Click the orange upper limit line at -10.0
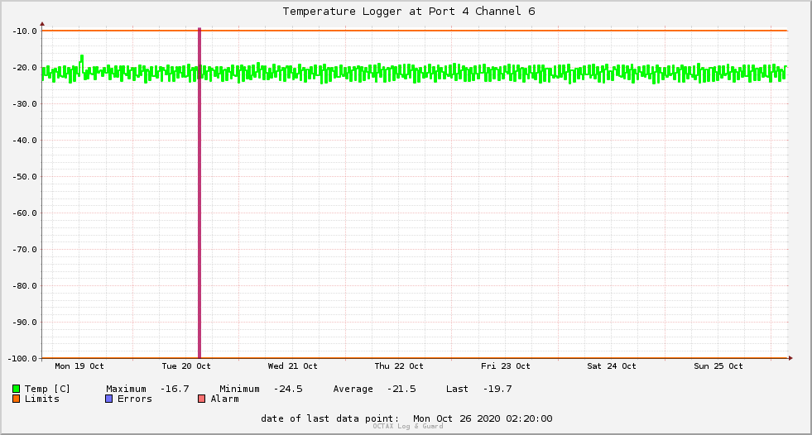 (415, 31)
